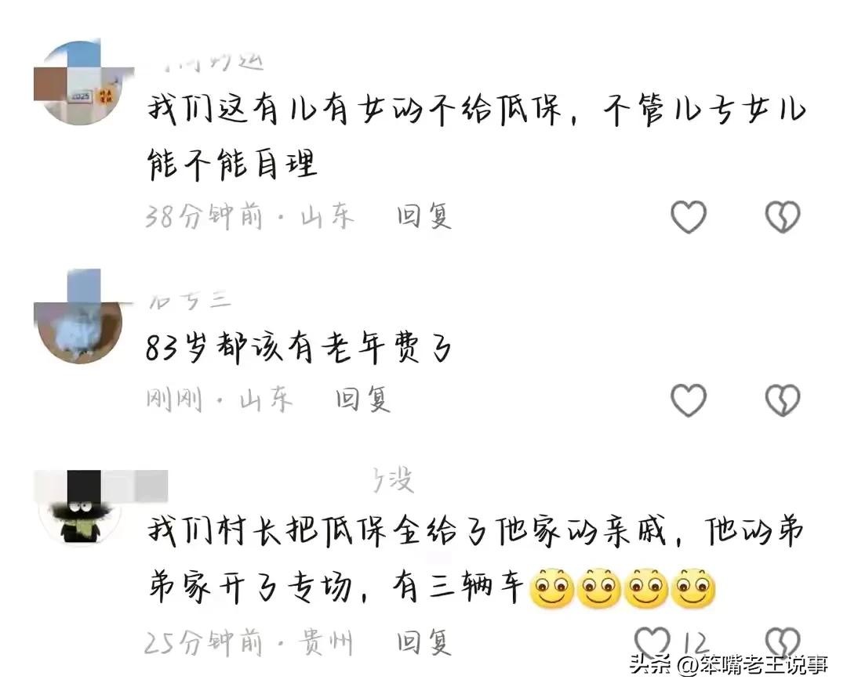Viewport: 847px width, 694px height.
Task: Reply to the comment posted 38分钟前
Action: (x=423, y=216)
